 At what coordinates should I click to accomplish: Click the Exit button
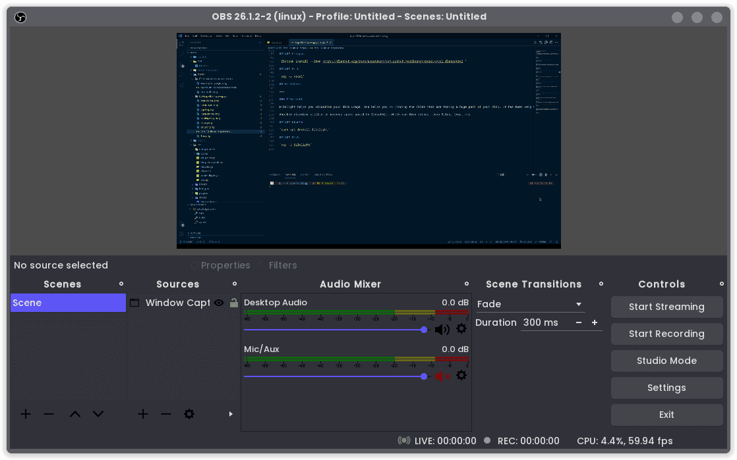[666, 415]
